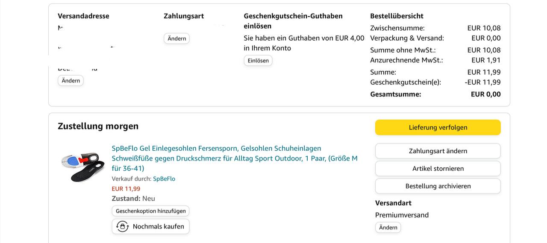
Task: Cancel item via Artikel stornieren
Action: (438, 169)
